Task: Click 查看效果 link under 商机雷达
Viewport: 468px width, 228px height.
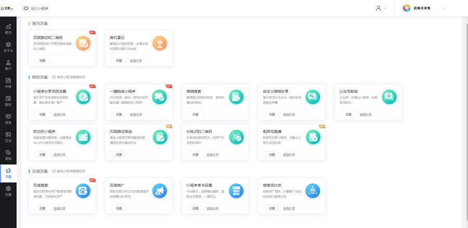Action: [x=136, y=61]
